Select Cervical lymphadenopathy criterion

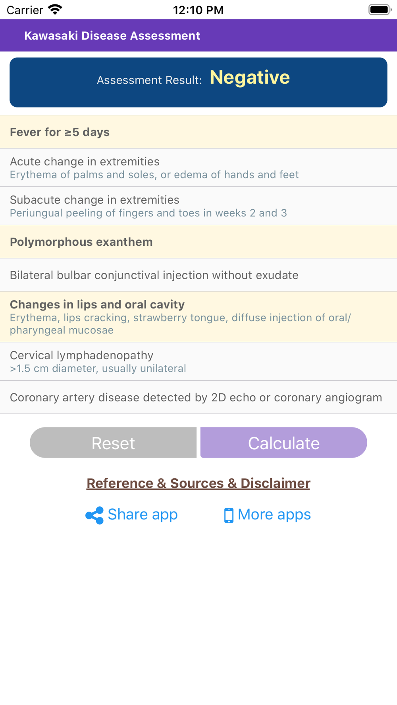tap(198, 361)
